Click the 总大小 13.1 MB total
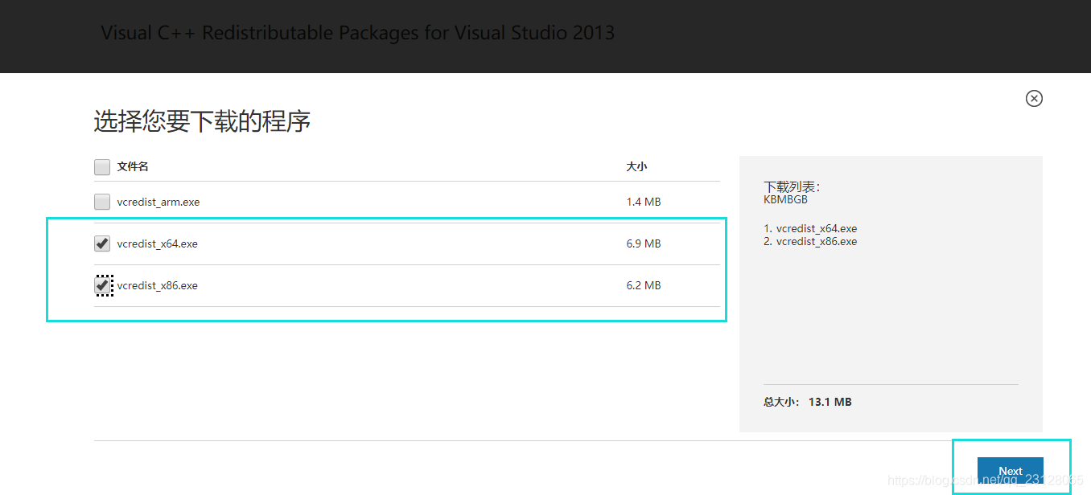Image resolution: width=1091 pixels, height=495 pixels. [x=807, y=402]
